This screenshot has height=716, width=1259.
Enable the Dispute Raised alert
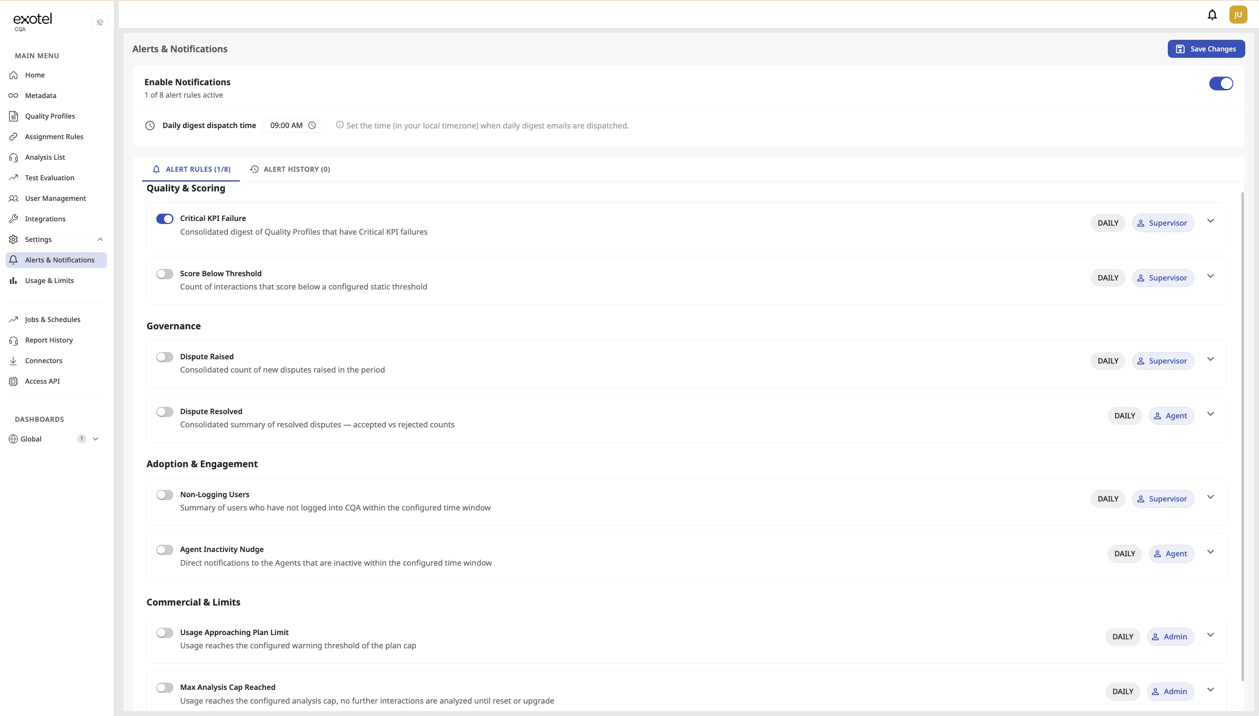click(x=165, y=357)
